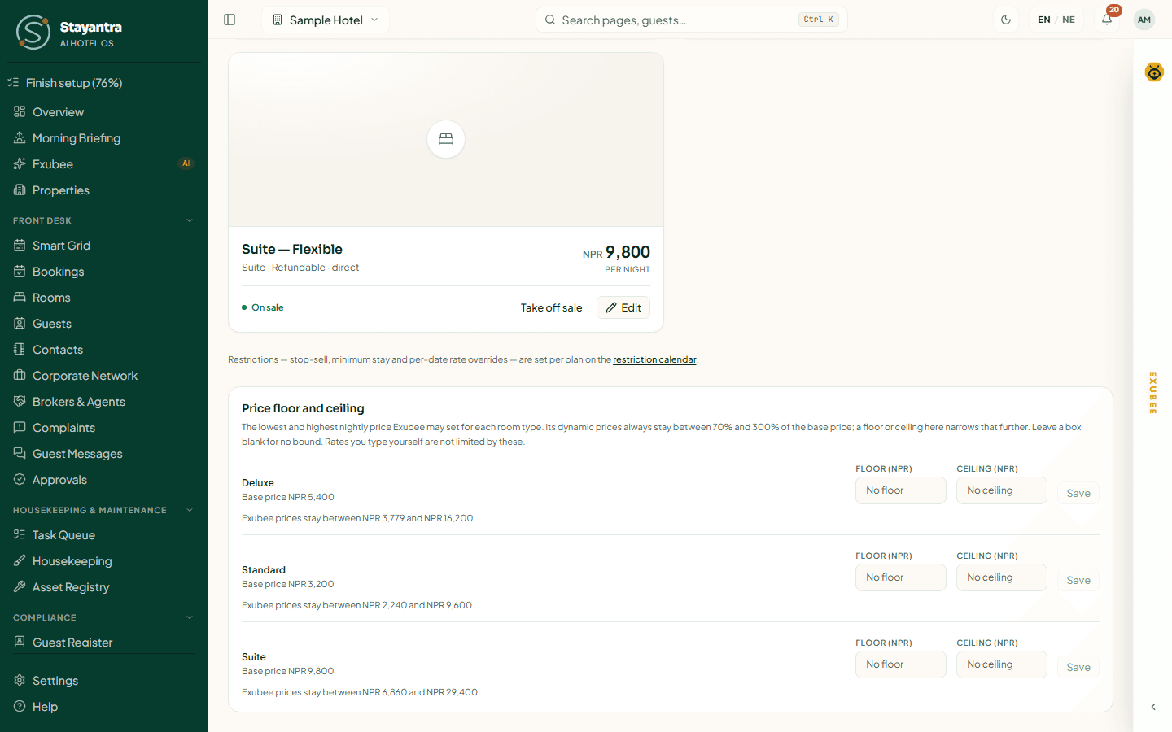Open the restriction calendar link
The width and height of the screenshot is (1172, 732).
click(x=654, y=359)
